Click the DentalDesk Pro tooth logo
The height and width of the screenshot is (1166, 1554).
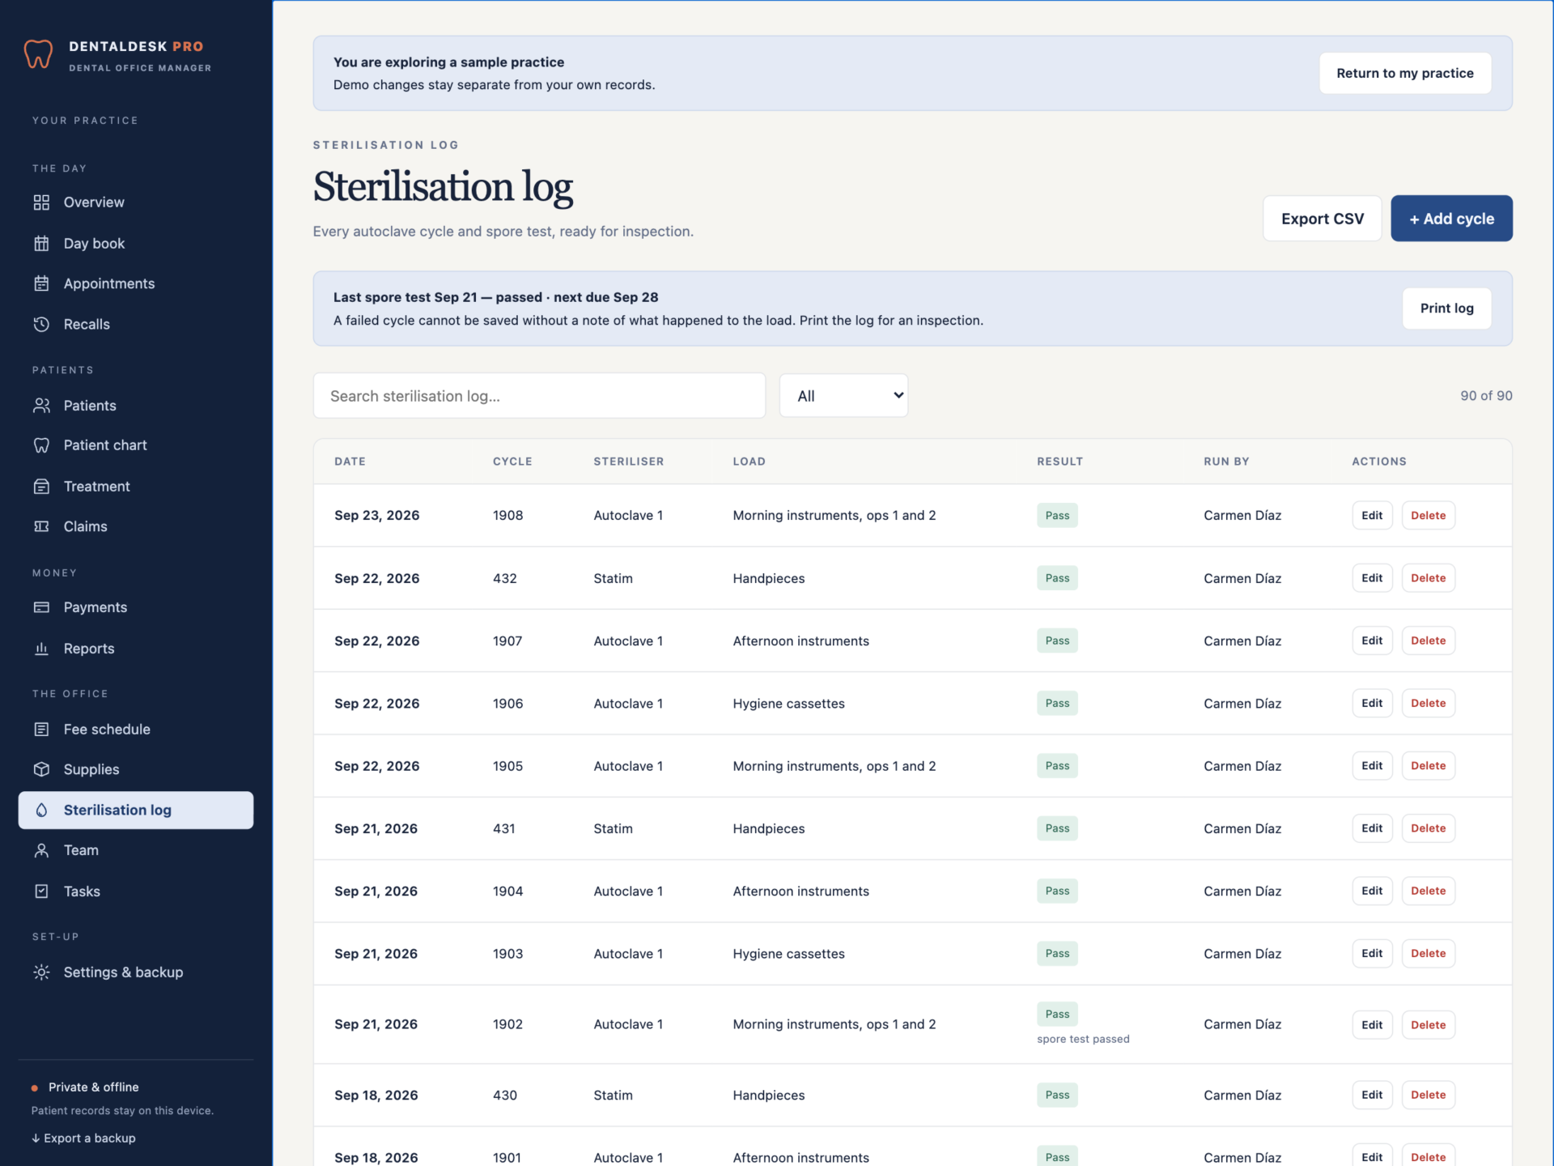pyautogui.click(x=38, y=54)
